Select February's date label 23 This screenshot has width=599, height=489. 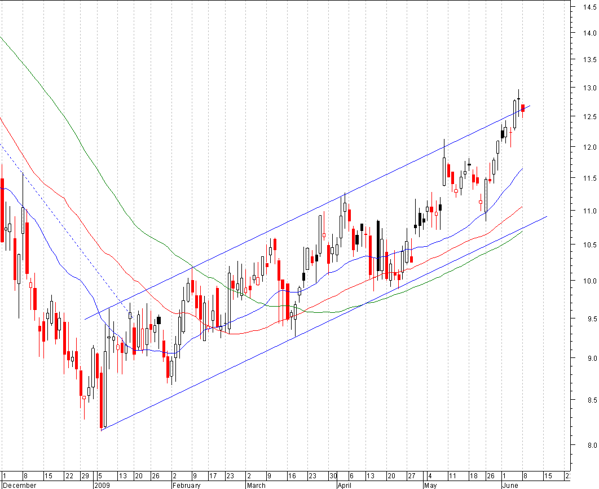tap(230, 476)
